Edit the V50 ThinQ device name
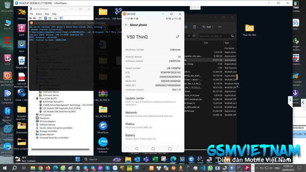The height and width of the screenshot is (172, 306). click(177, 37)
